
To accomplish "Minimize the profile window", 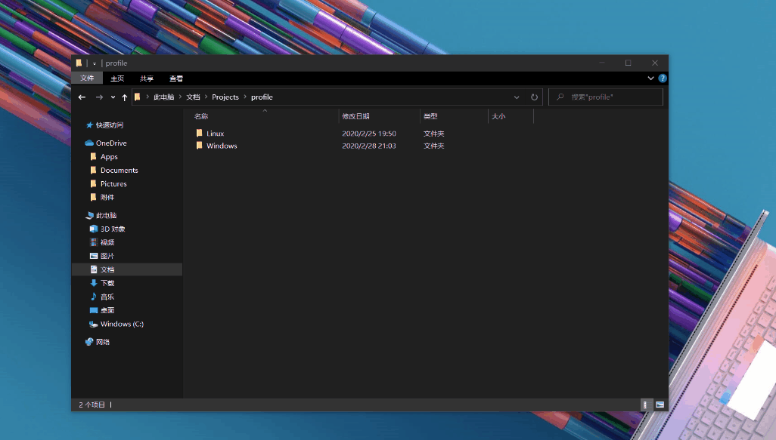I will click(x=602, y=63).
